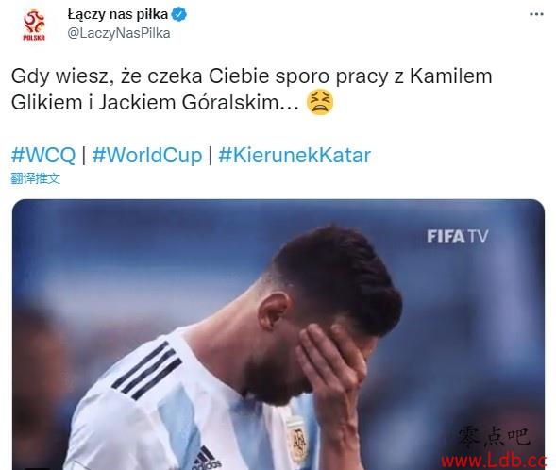This screenshot has height=470, width=556.
Task: Open the Łączy nas piłka profile name
Action: [x=117, y=14]
